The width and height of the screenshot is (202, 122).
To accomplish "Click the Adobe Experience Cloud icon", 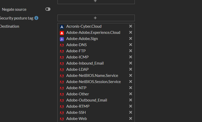I will tap(62, 33).
